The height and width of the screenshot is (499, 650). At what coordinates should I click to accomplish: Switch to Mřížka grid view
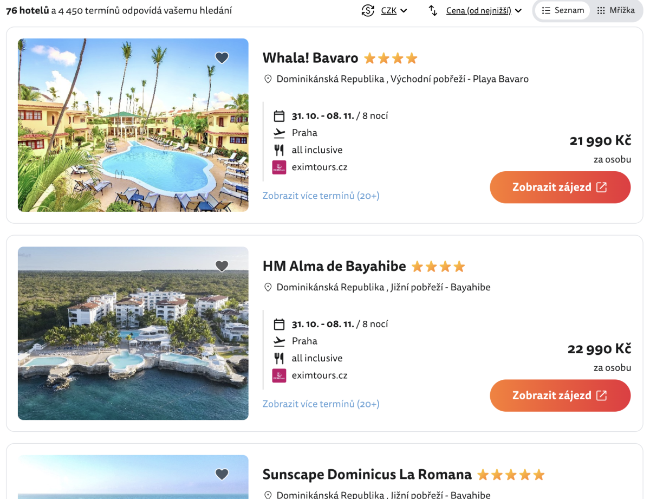(616, 10)
